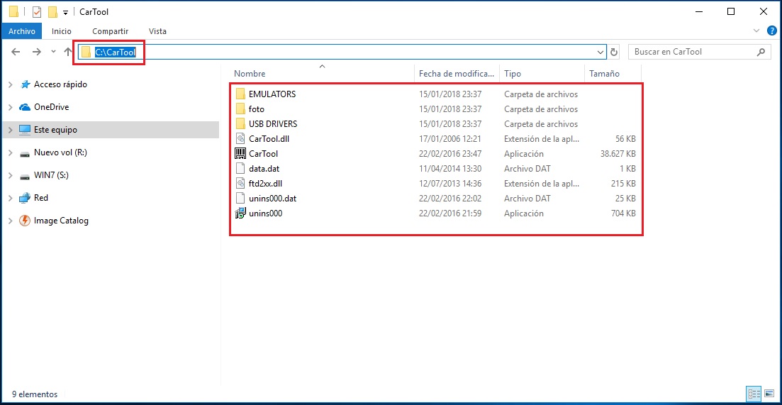
Task: Click the 215 KB size value
Action: pyautogui.click(x=623, y=184)
